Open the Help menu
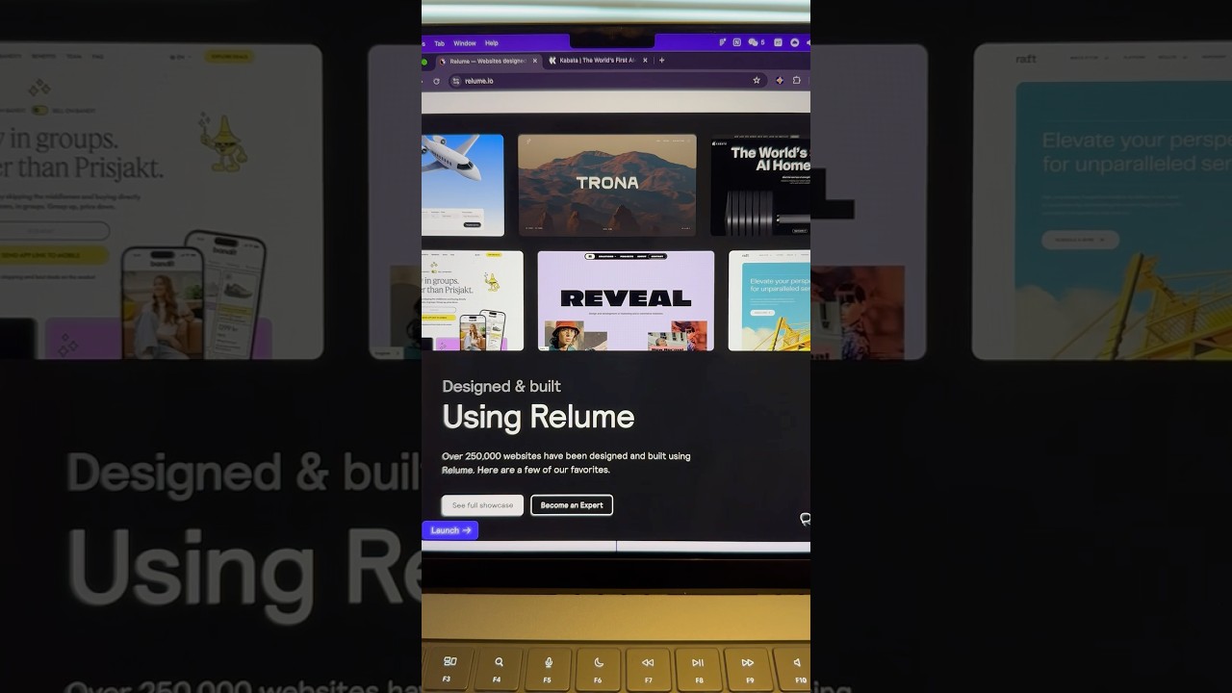The image size is (1232, 693). point(491,43)
